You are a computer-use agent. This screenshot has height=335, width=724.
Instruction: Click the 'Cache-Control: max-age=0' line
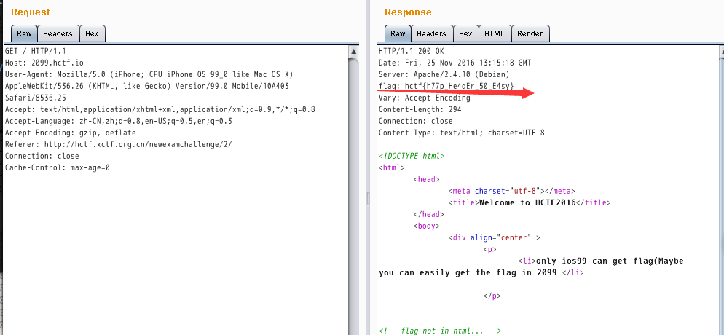click(58, 168)
